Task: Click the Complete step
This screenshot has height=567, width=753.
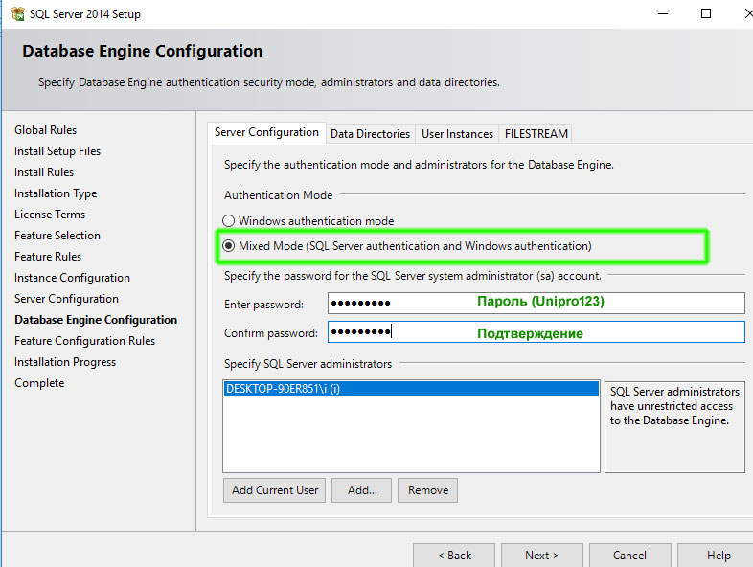Action: click(x=39, y=383)
